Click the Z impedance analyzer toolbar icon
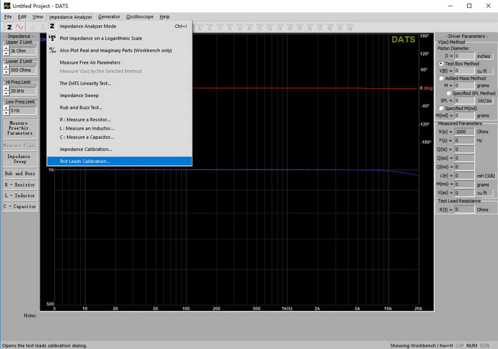The height and width of the screenshot is (349, 498). [x=9, y=27]
